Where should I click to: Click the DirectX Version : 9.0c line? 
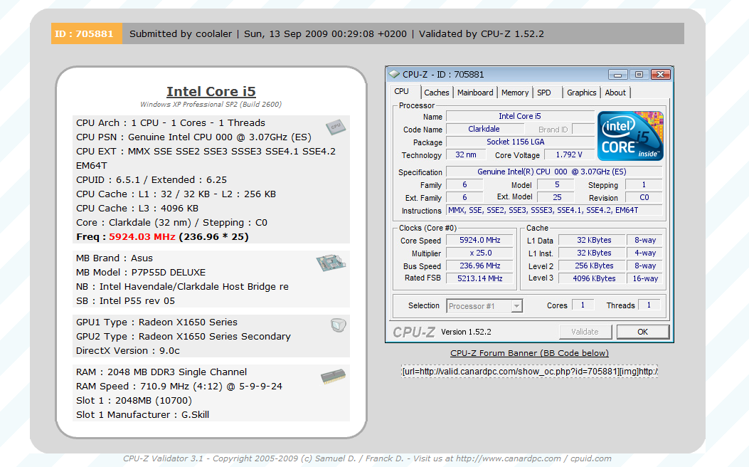[x=128, y=351]
